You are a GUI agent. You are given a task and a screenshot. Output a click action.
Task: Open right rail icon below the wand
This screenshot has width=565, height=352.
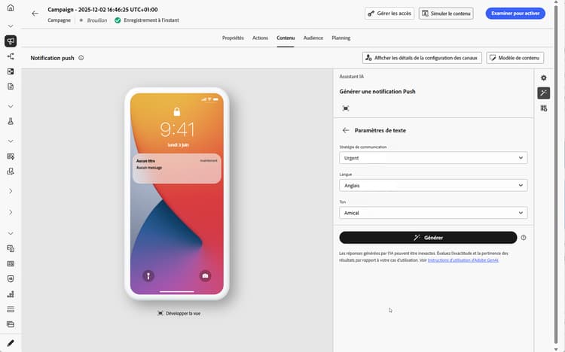click(x=543, y=108)
